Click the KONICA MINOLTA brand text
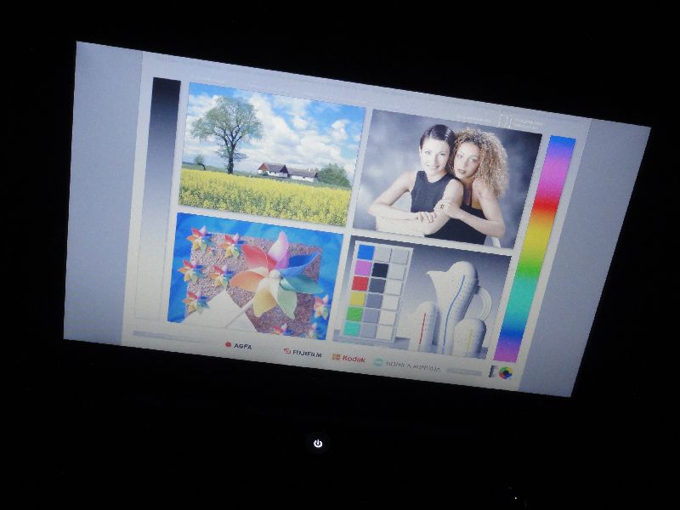This screenshot has height=510, width=680. pyautogui.click(x=413, y=366)
